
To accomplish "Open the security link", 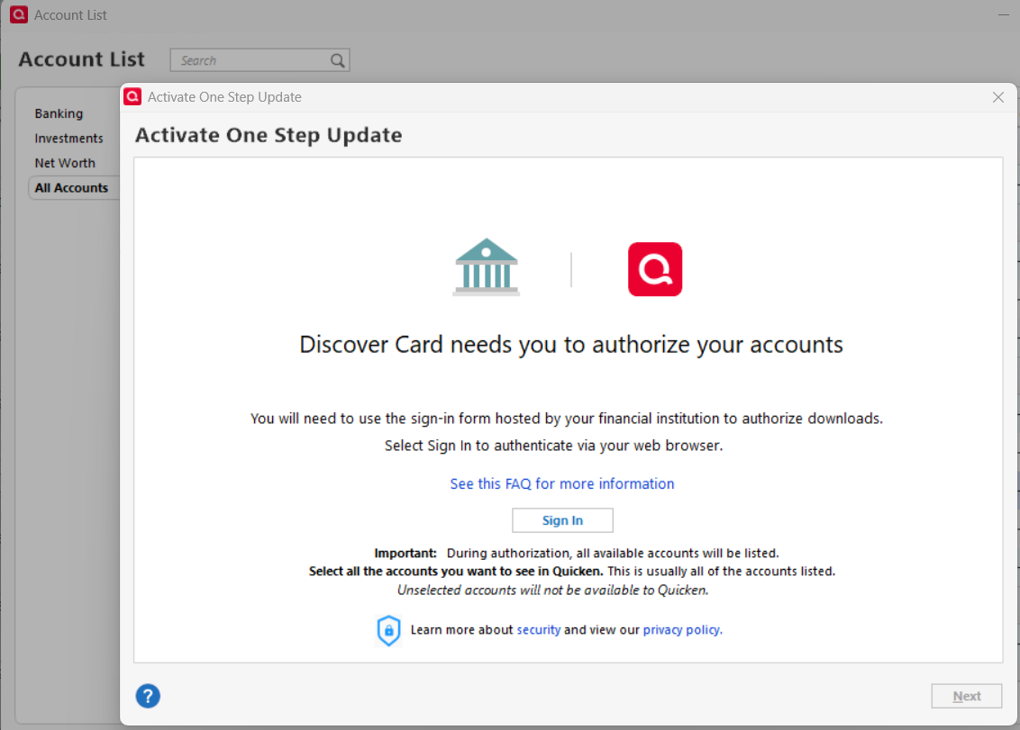I will click(539, 630).
